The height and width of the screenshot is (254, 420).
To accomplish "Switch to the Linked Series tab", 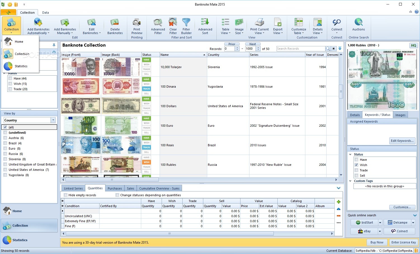I will tap(73, 188).
